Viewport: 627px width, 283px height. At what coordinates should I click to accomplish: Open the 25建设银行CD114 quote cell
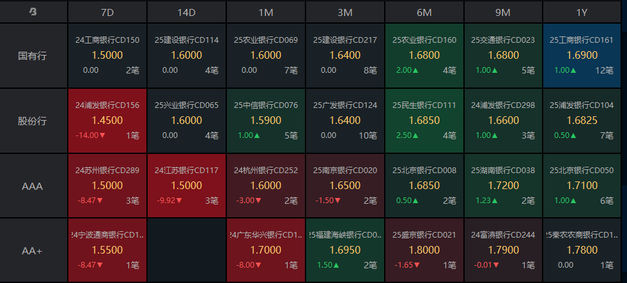point(187,56)
